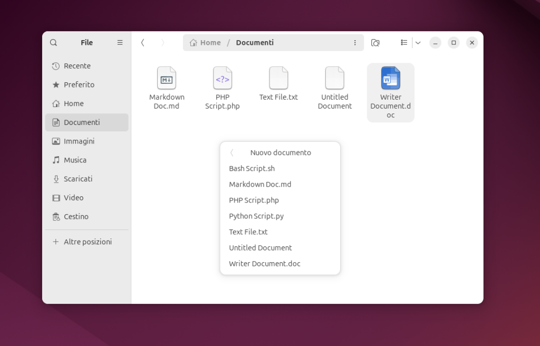Open the hamburger menu next to File

120,42
